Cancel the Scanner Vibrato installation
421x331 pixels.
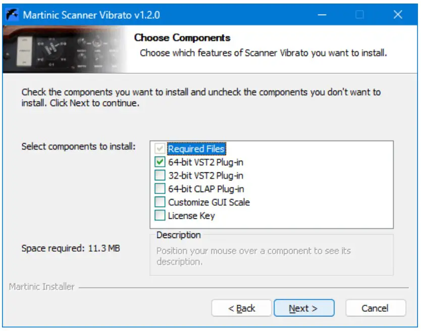375,308
